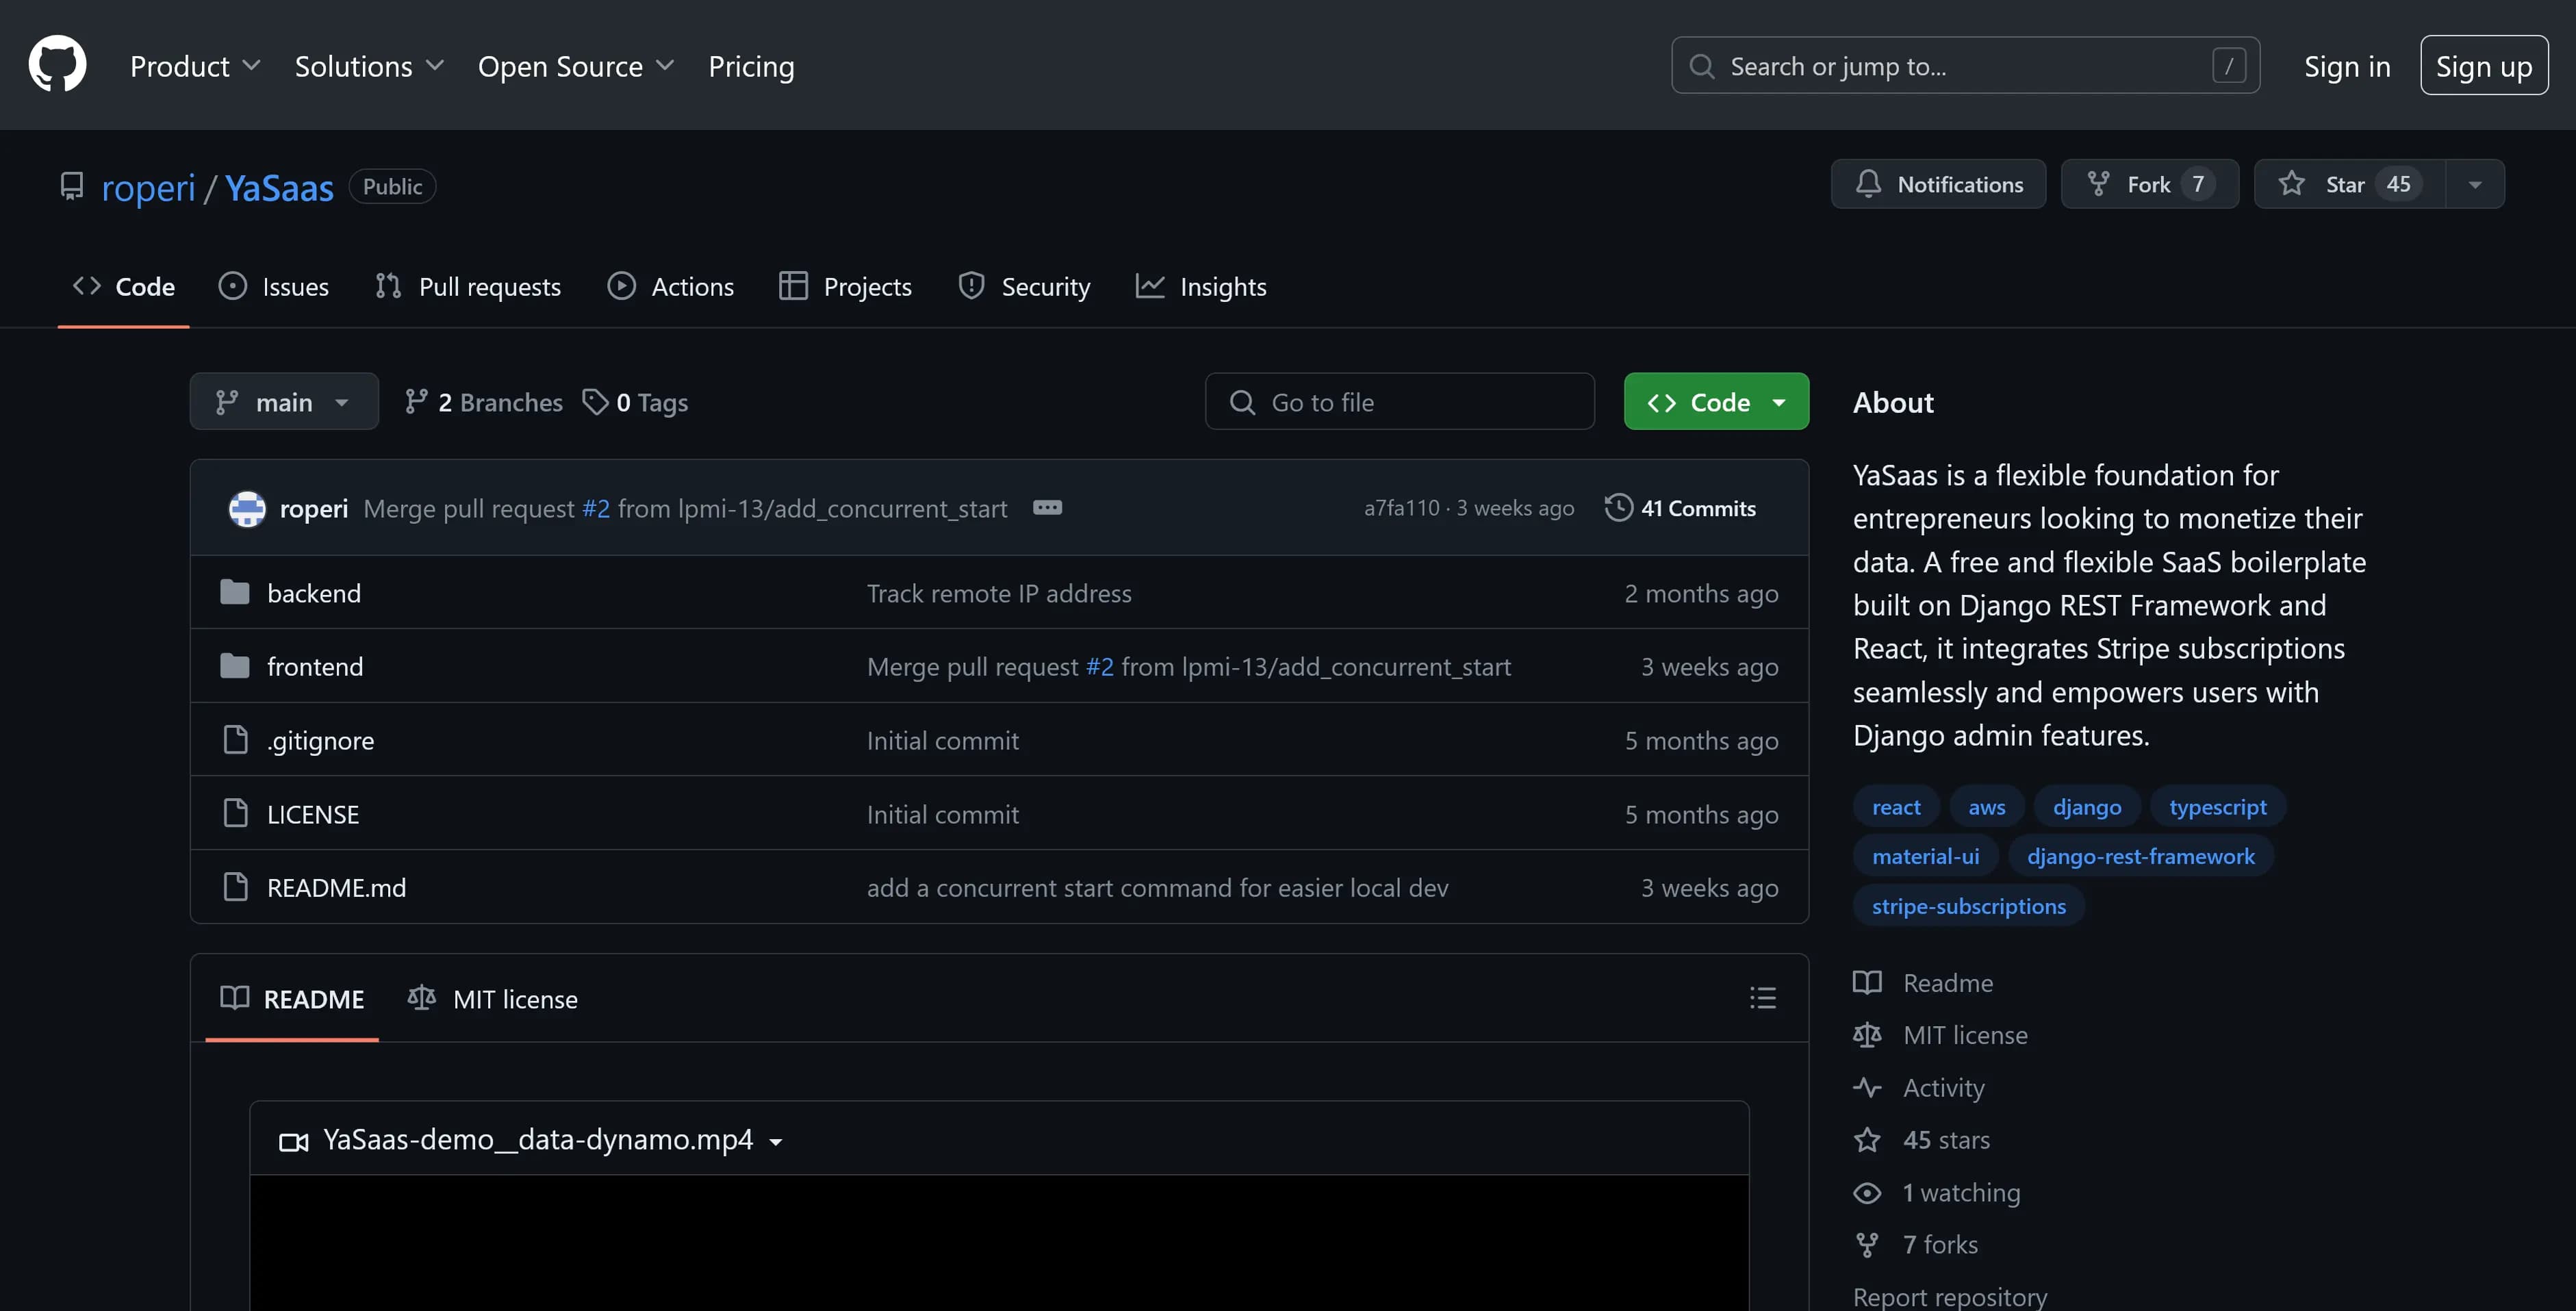Expand the Solutions menu
2576x1311 pixels.
369,66
